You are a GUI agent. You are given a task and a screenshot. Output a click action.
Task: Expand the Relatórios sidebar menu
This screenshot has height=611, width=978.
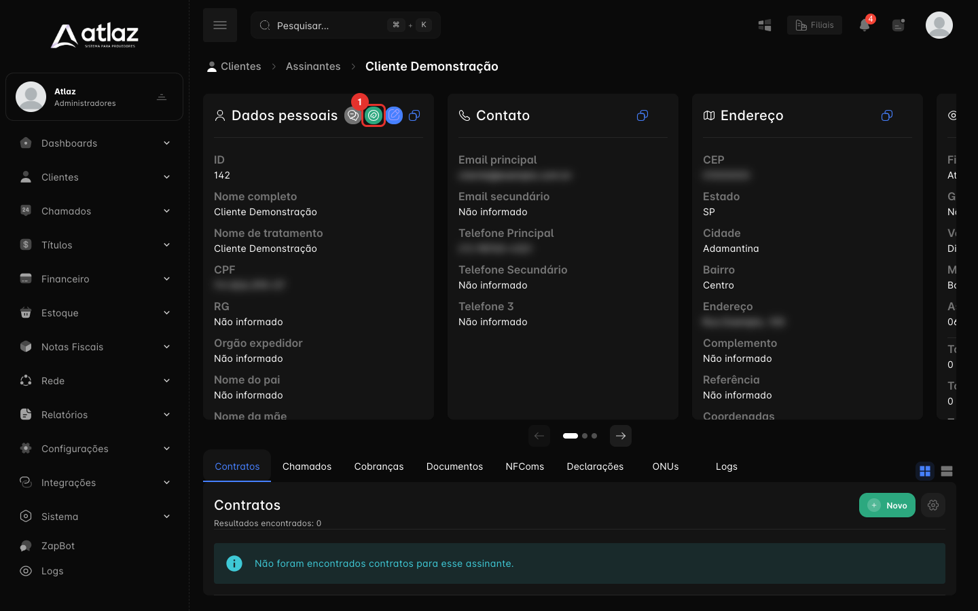tap(95, 415)
